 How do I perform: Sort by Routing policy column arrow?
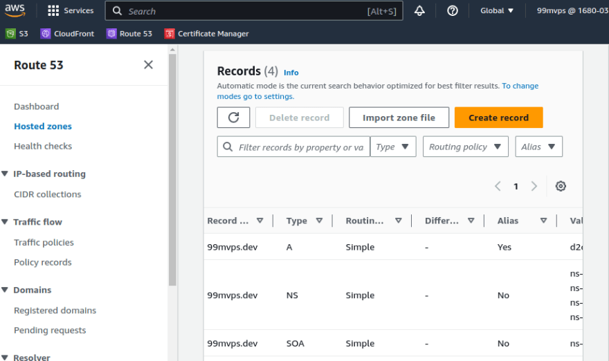click(x=398, y=221)
